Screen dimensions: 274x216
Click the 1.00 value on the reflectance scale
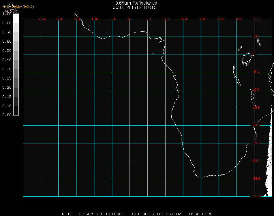click(x=7, y=14)
